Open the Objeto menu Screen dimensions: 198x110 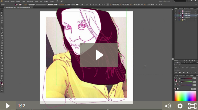pyautogui.click(x=18, y=1)
